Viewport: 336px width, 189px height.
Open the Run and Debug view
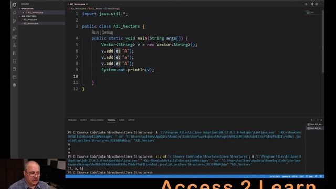click(14, 29)
